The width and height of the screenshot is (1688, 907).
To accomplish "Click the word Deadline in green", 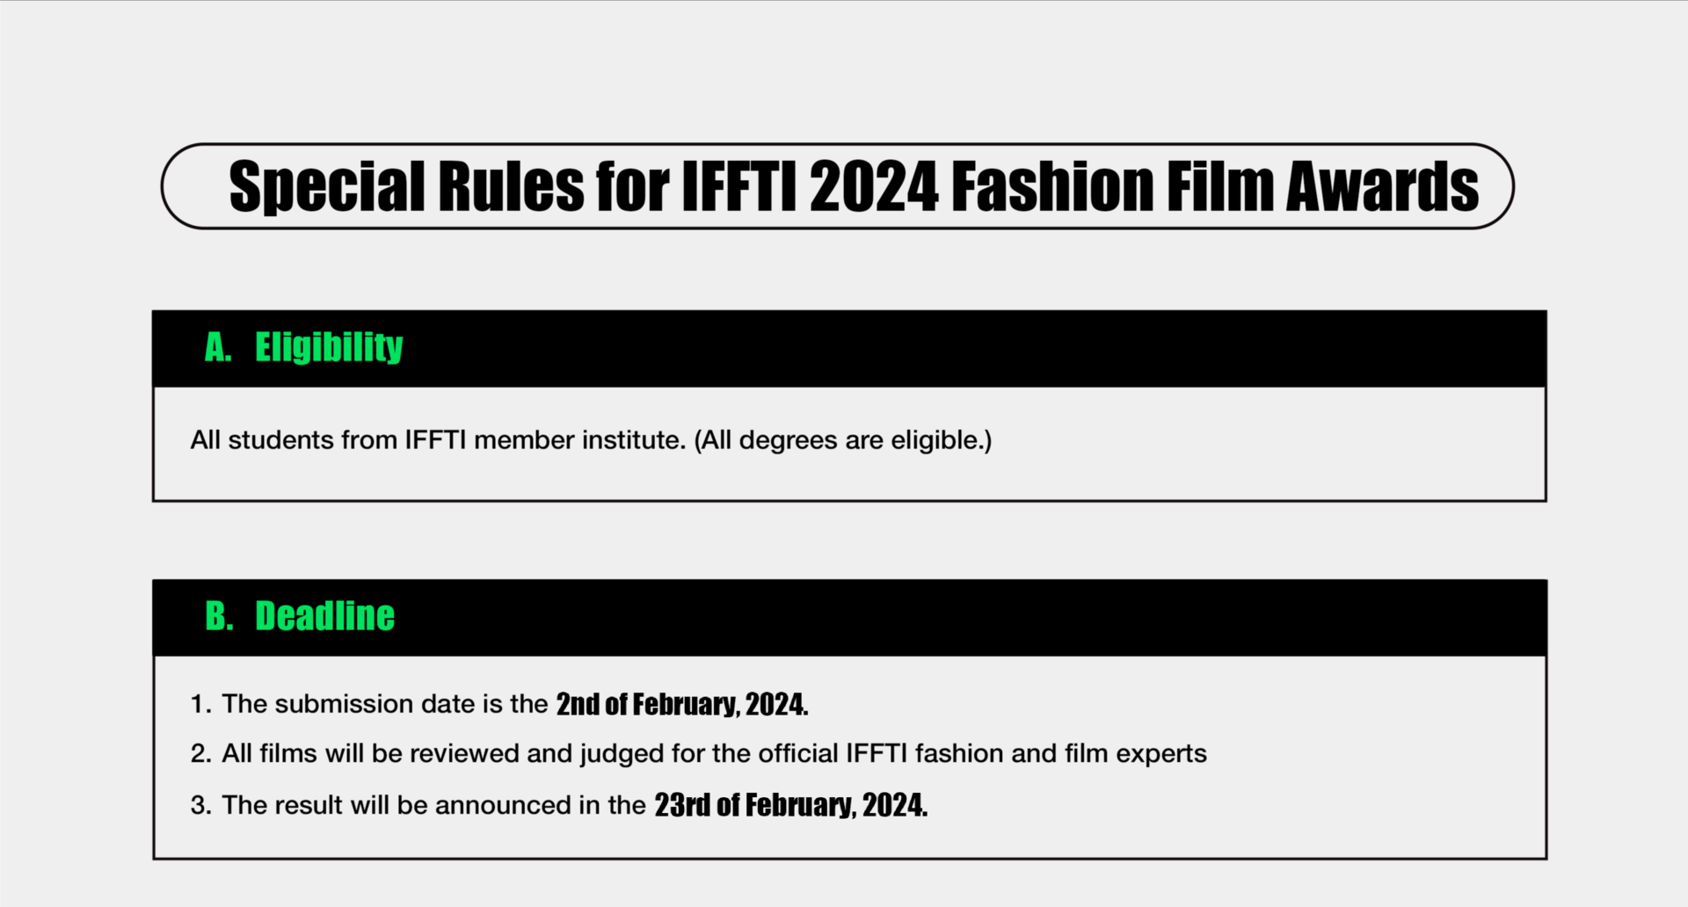I will pos(324,616).
